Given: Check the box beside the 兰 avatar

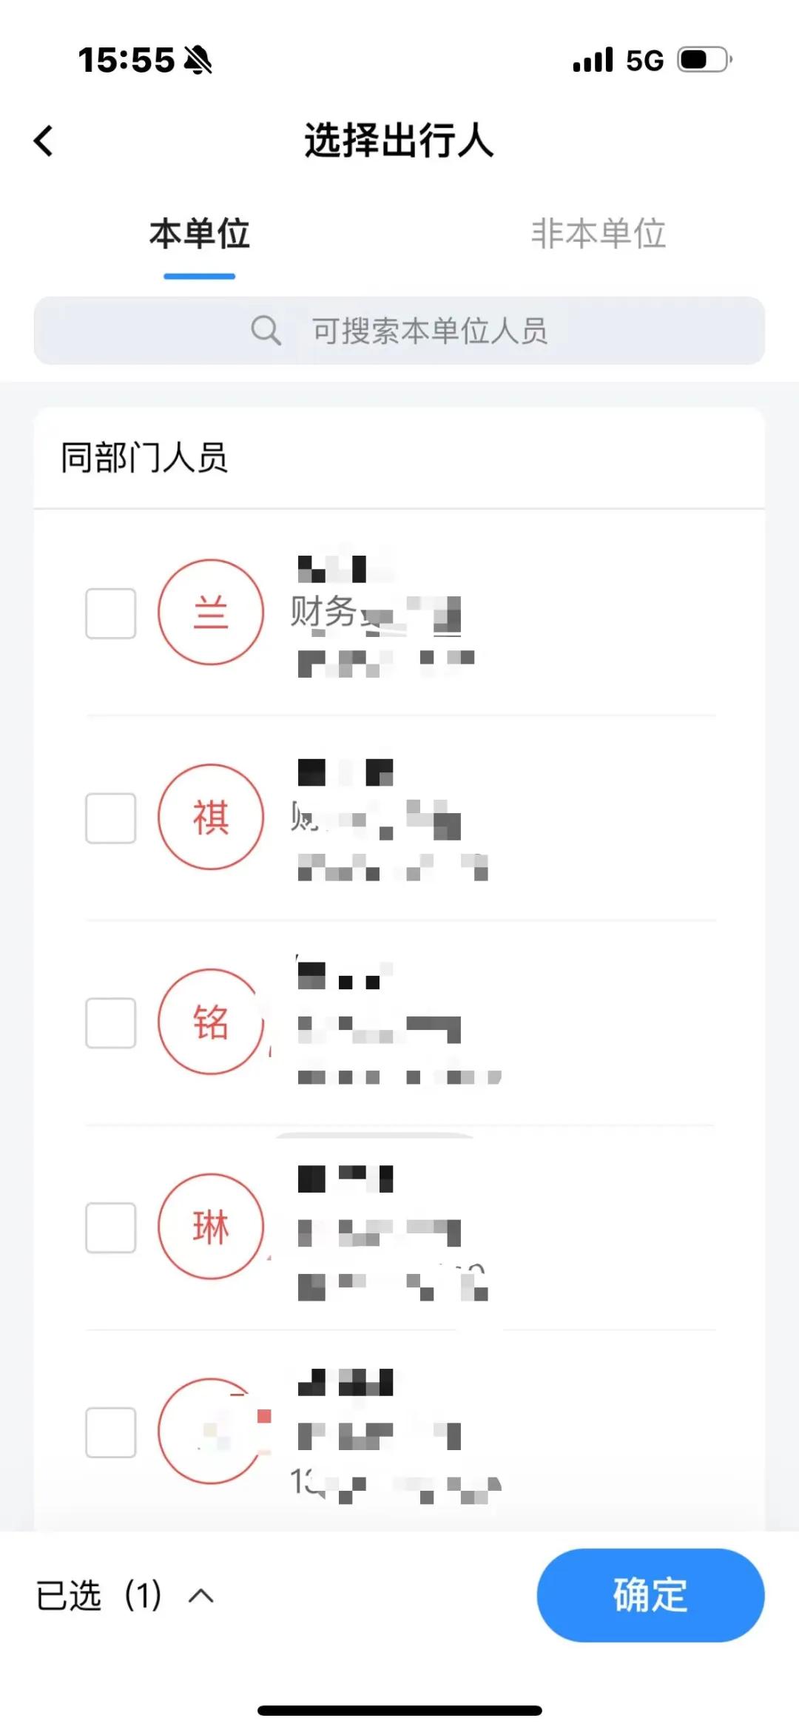Looking at the screenshot, I should click(111, 613).
